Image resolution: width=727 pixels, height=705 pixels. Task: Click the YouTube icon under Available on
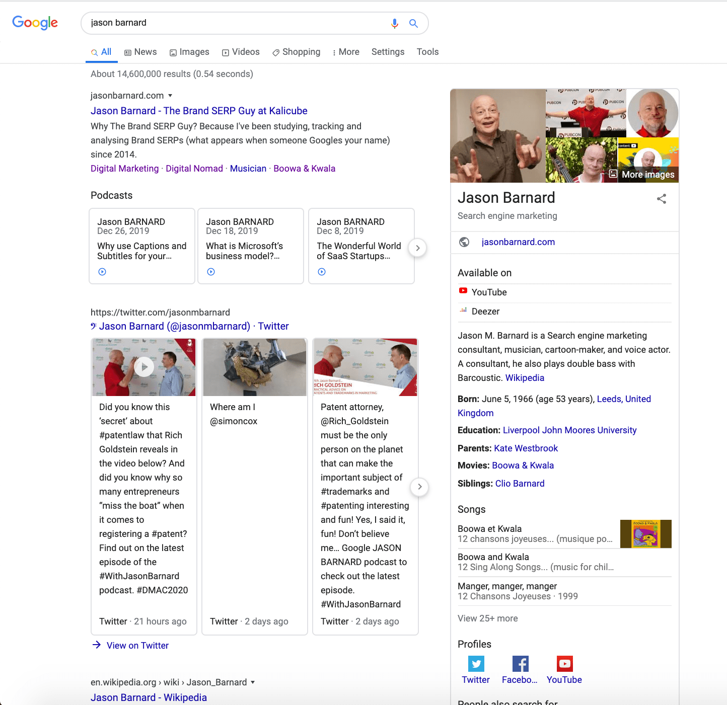pos(463,290)
